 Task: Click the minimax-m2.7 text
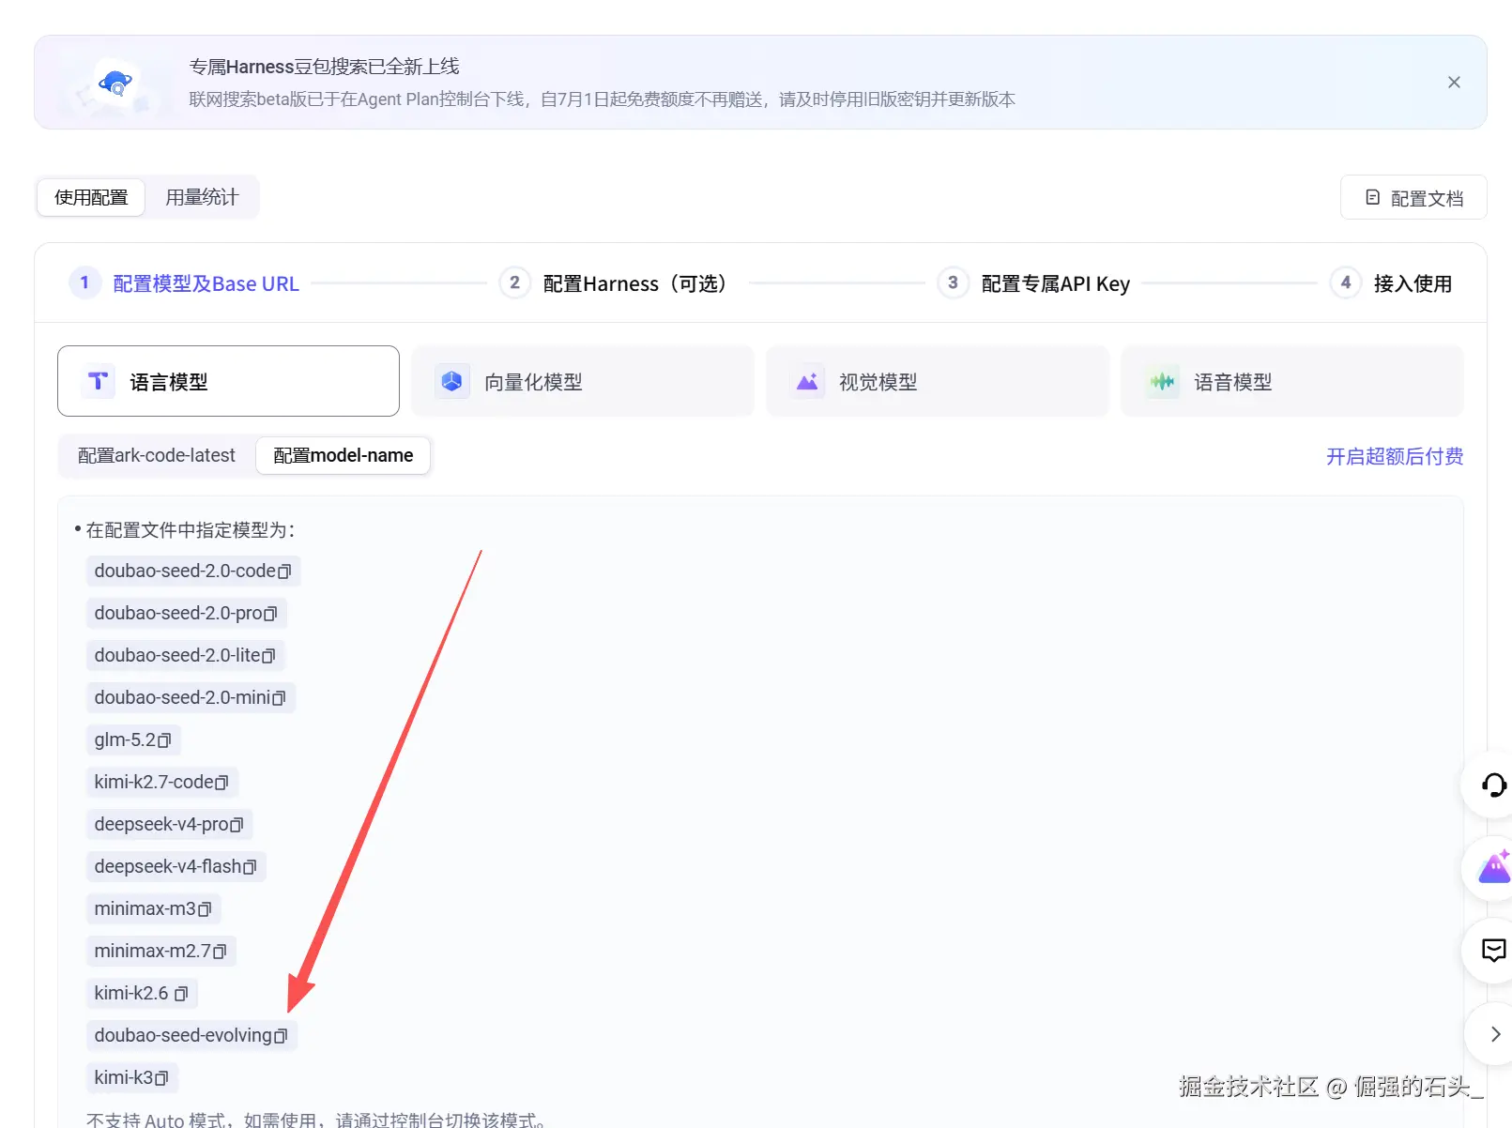pyautogui.click(x=153, y=952)
